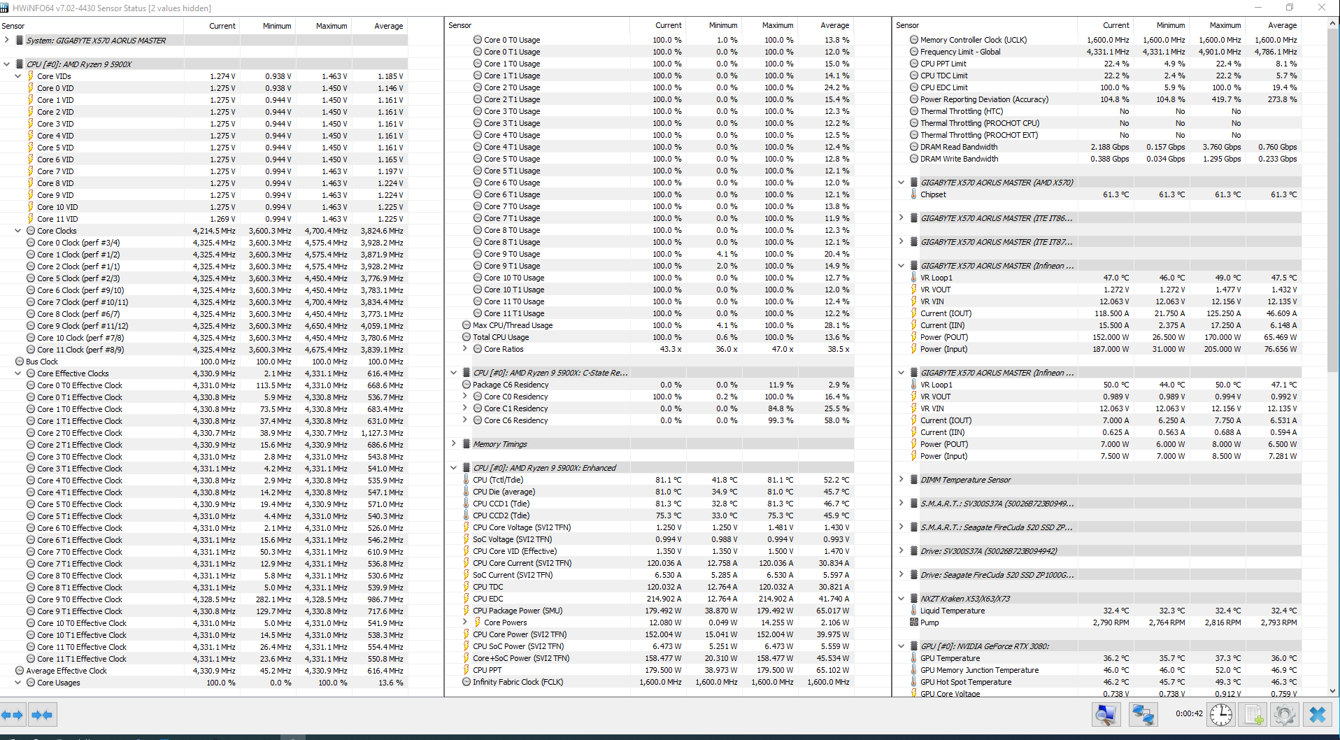Screen dimensions: 1340x740
Task: Expand the Core C0 Residency row
Action: pos(465,396)
